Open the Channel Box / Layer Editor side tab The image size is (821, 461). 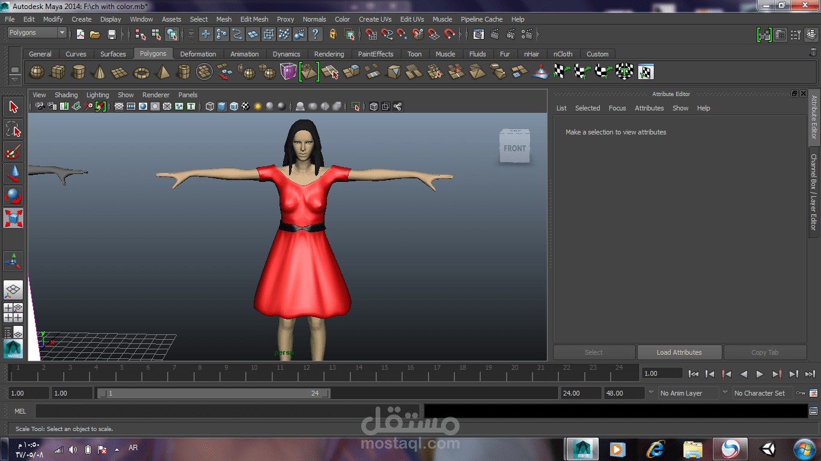[814, 192]
